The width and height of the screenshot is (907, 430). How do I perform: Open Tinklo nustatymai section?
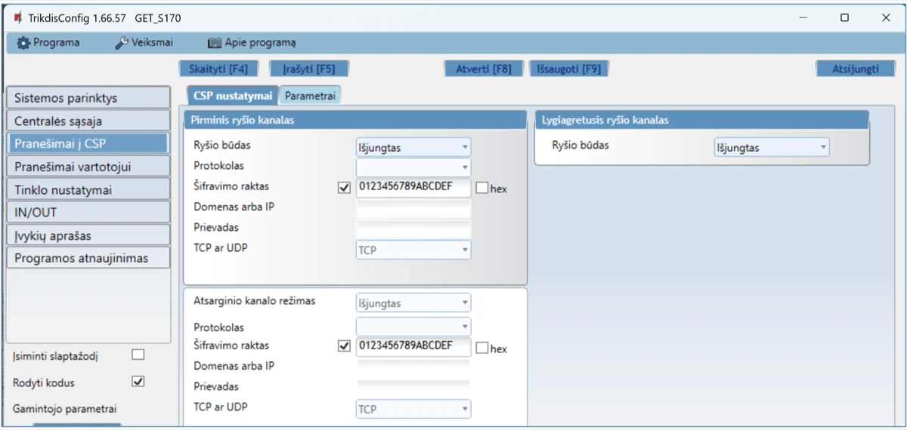tap(88, 189)
